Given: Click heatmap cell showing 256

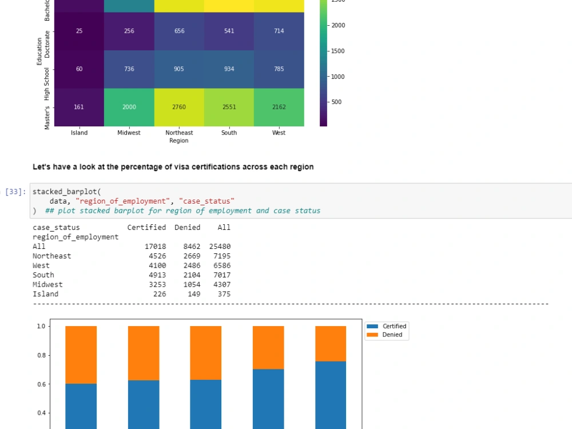Looking at the screenshot, I should (129, 31).
